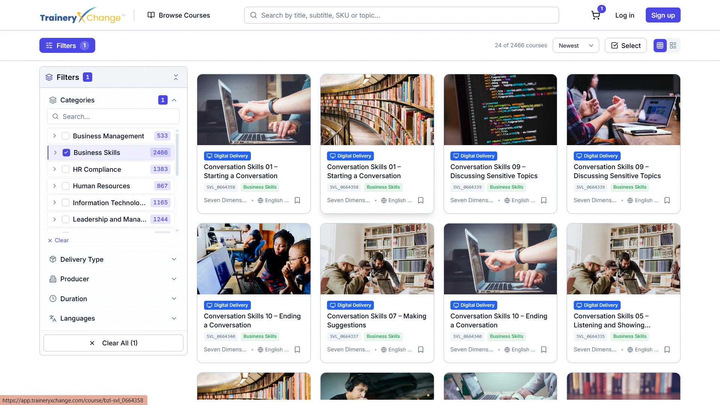Click the Select courses button
720x405 pixels.
pyautogui.click(x=625, y=45)
